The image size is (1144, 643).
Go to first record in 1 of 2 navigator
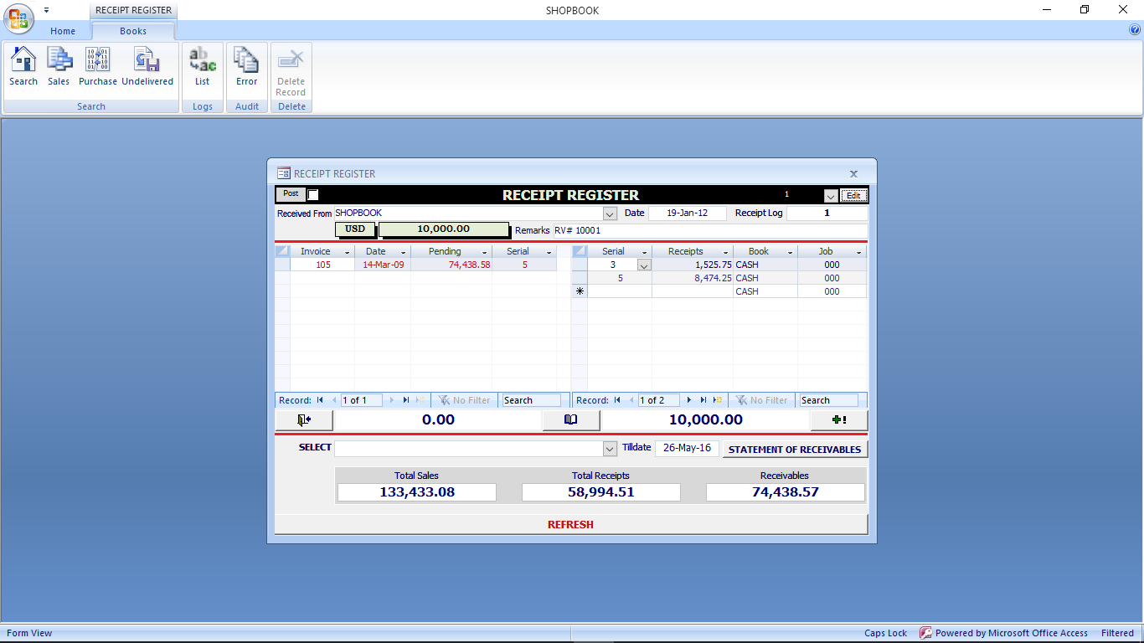[x=617, y=400]
